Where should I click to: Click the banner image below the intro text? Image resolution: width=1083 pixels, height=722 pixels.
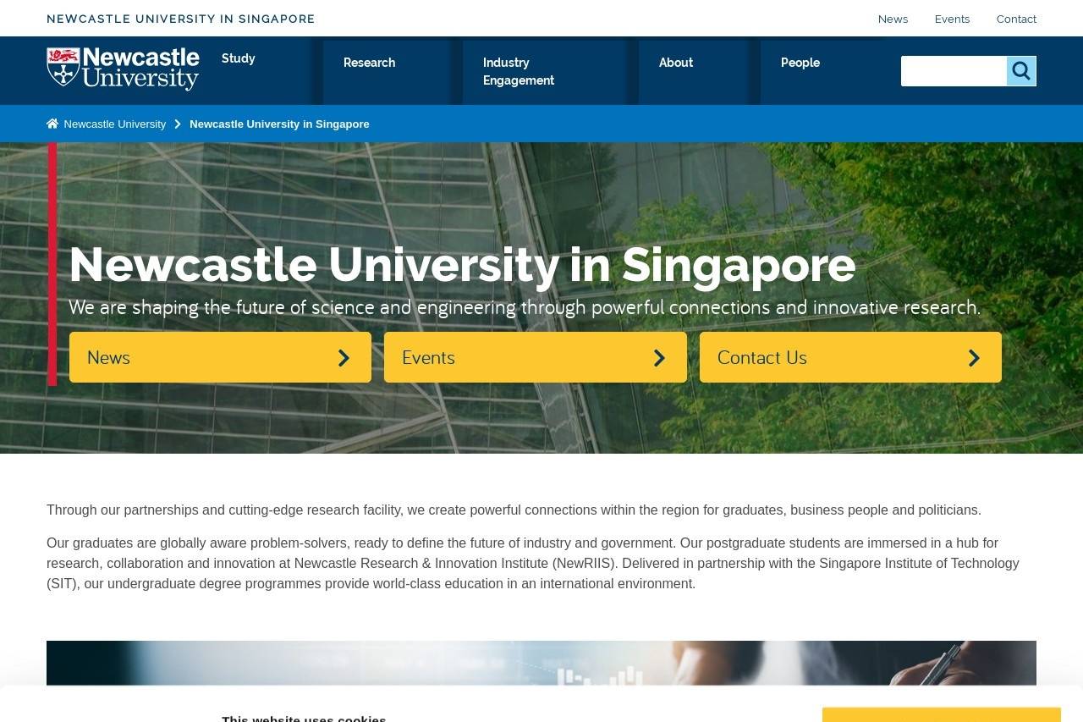[541, 664]
